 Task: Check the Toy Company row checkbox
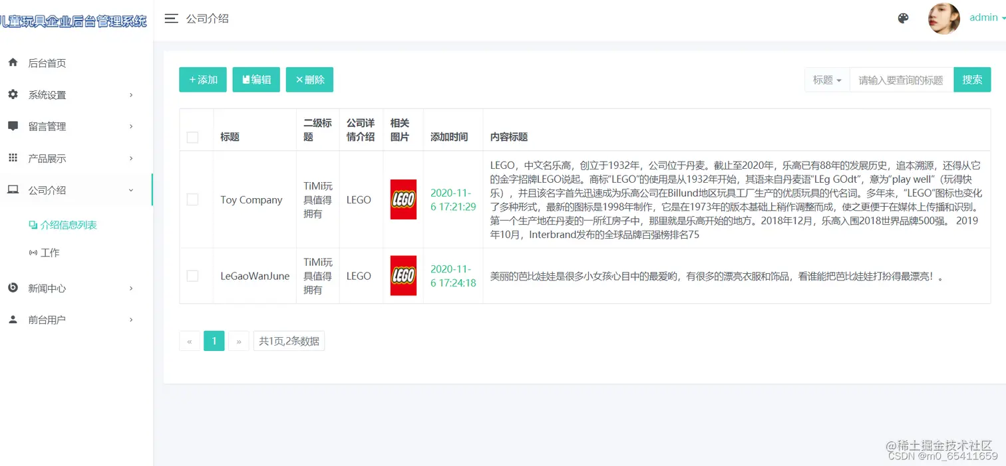pos(192,199)
